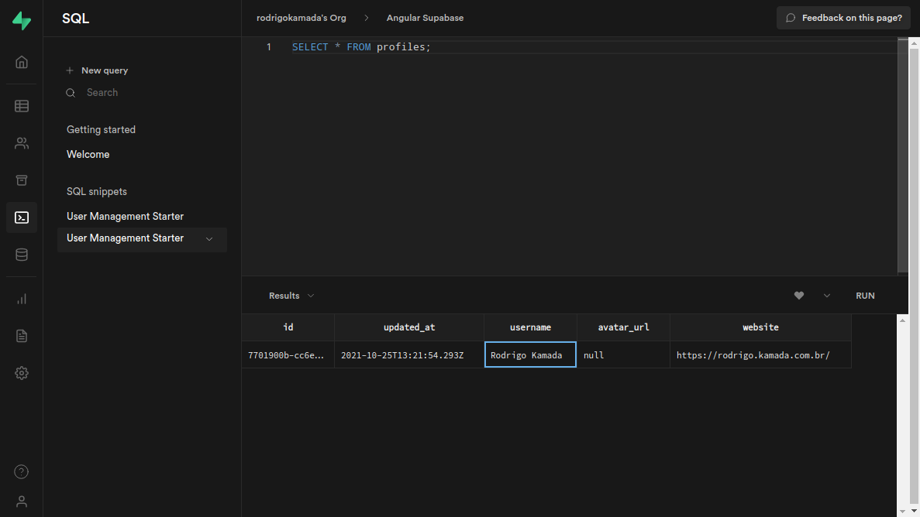920x517 pixels.
Task: Open the API docs document icon
Action: pyautogui.click(x=22, y=336)
